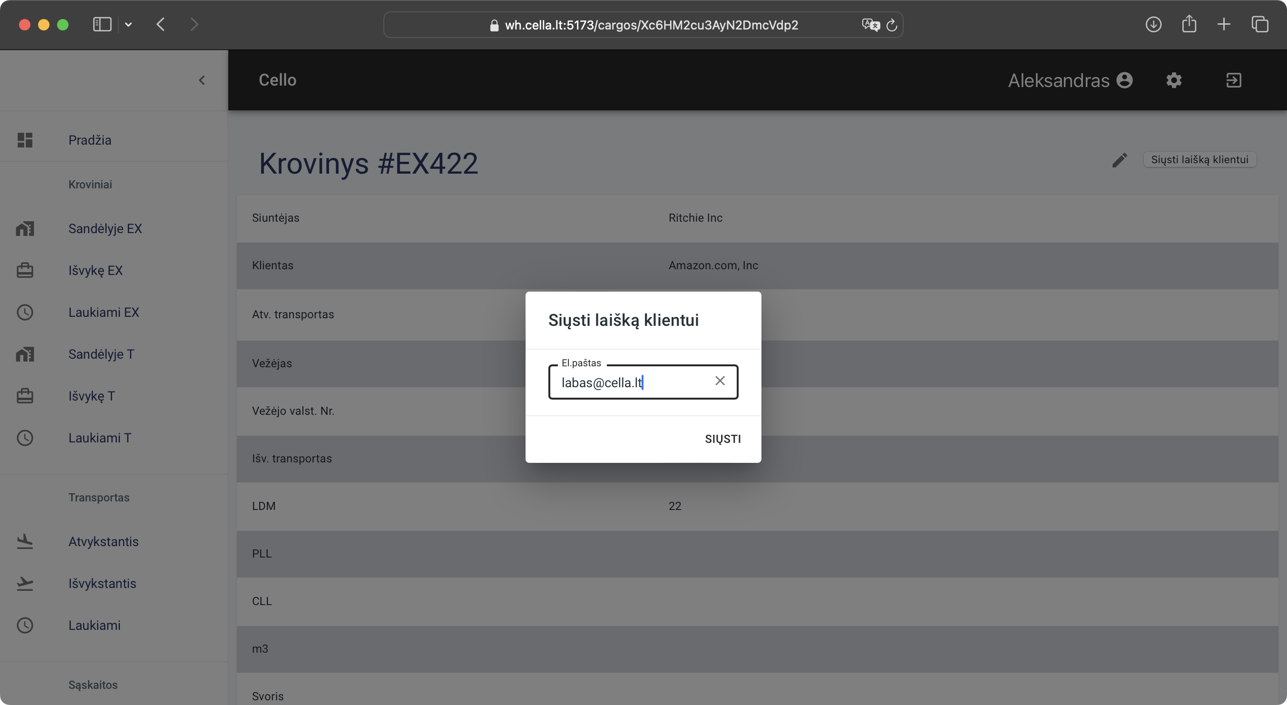
Task: Click the Vežėjo valst. Nr. label
Action: click(293, 411)
